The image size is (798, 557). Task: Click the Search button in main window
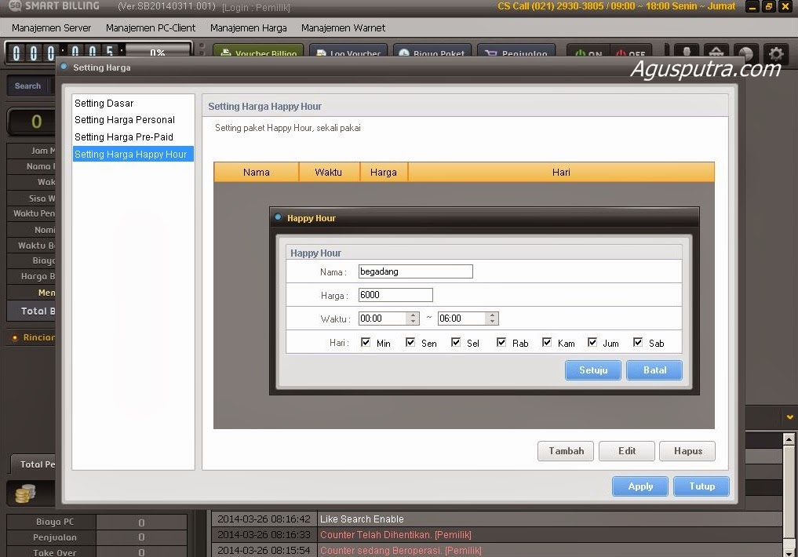pos(27,86)
